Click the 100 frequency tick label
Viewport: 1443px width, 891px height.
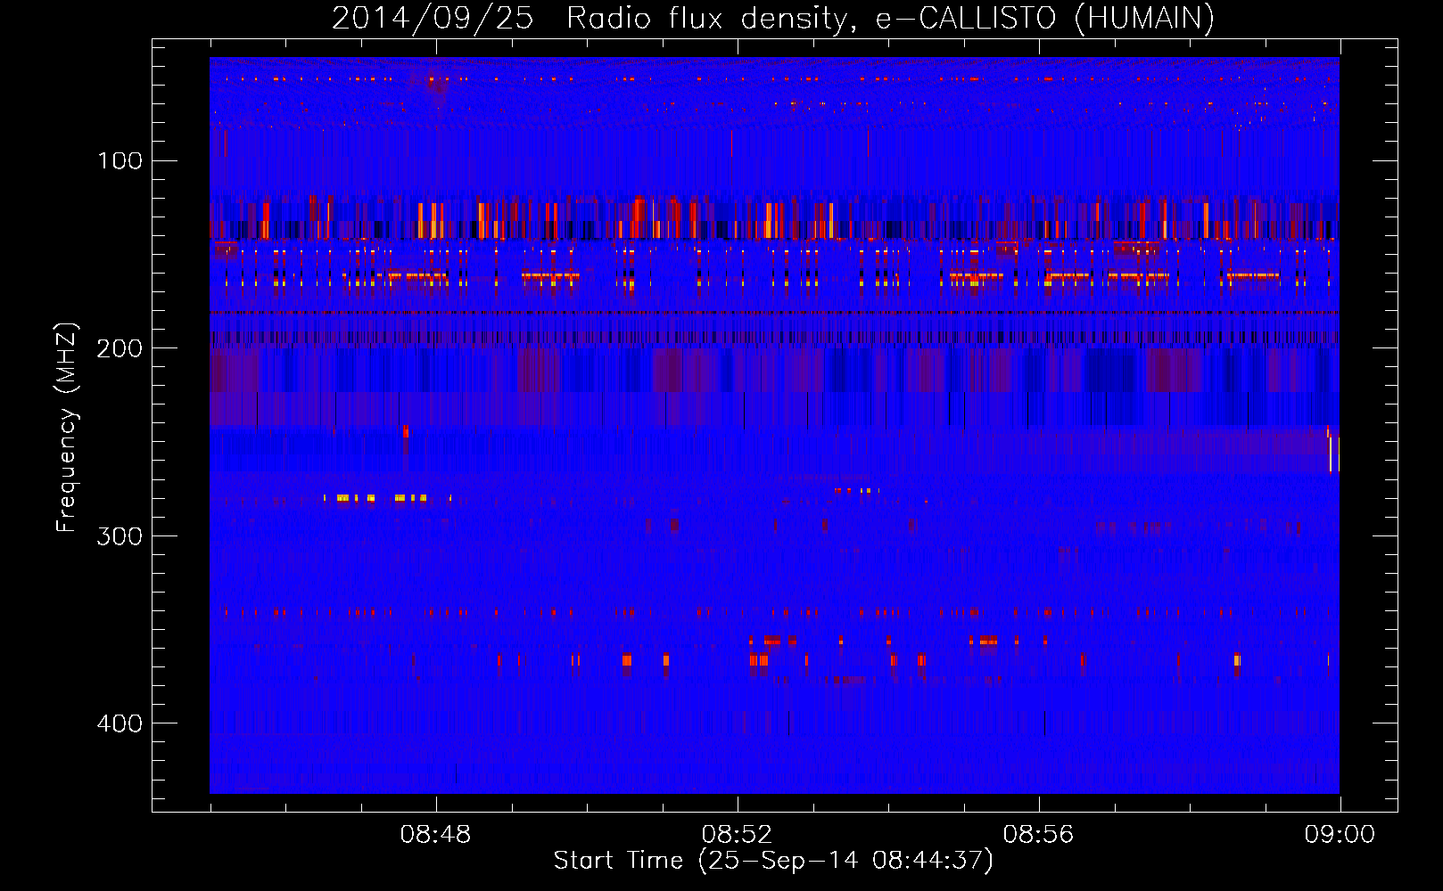click(x=120, y=160)
